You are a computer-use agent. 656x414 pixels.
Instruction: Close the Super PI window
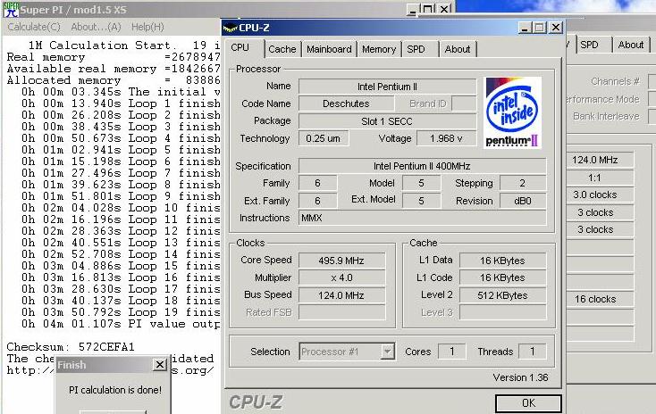pos(445,8)
